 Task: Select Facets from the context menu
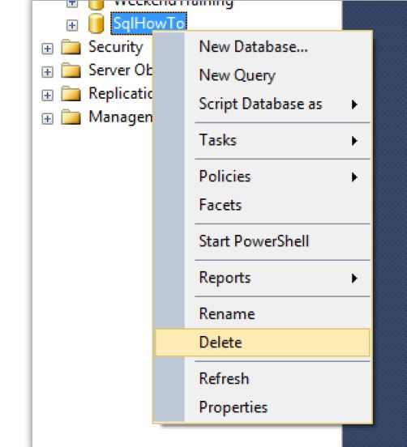pyautogui.click(x=263, y=205)
